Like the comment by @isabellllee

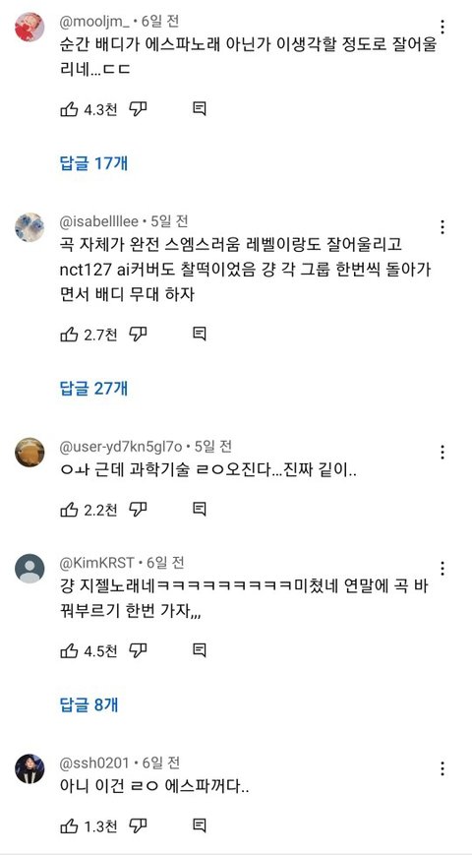69,334
